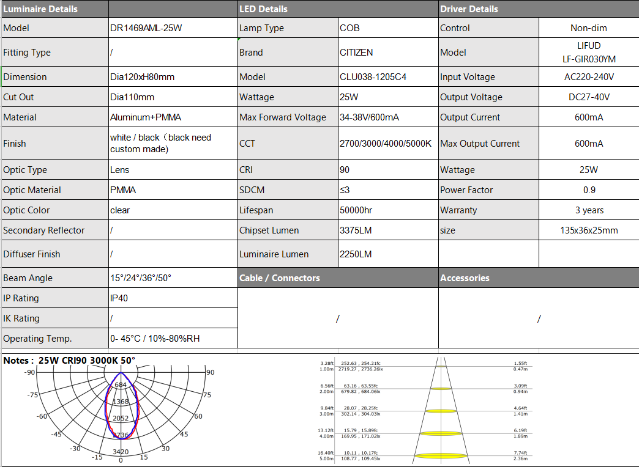Click the Non-dim control cell
Viewport: 639px width, 467px height.
point(589,28)
